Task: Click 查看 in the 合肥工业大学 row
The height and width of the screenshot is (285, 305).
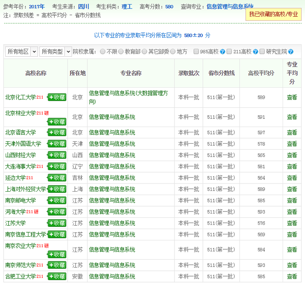Action: [x=292, y=276]
